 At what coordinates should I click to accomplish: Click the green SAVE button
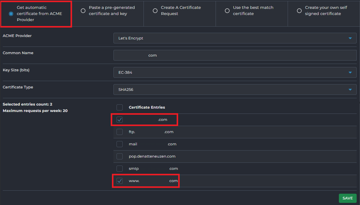click(347, 198)
